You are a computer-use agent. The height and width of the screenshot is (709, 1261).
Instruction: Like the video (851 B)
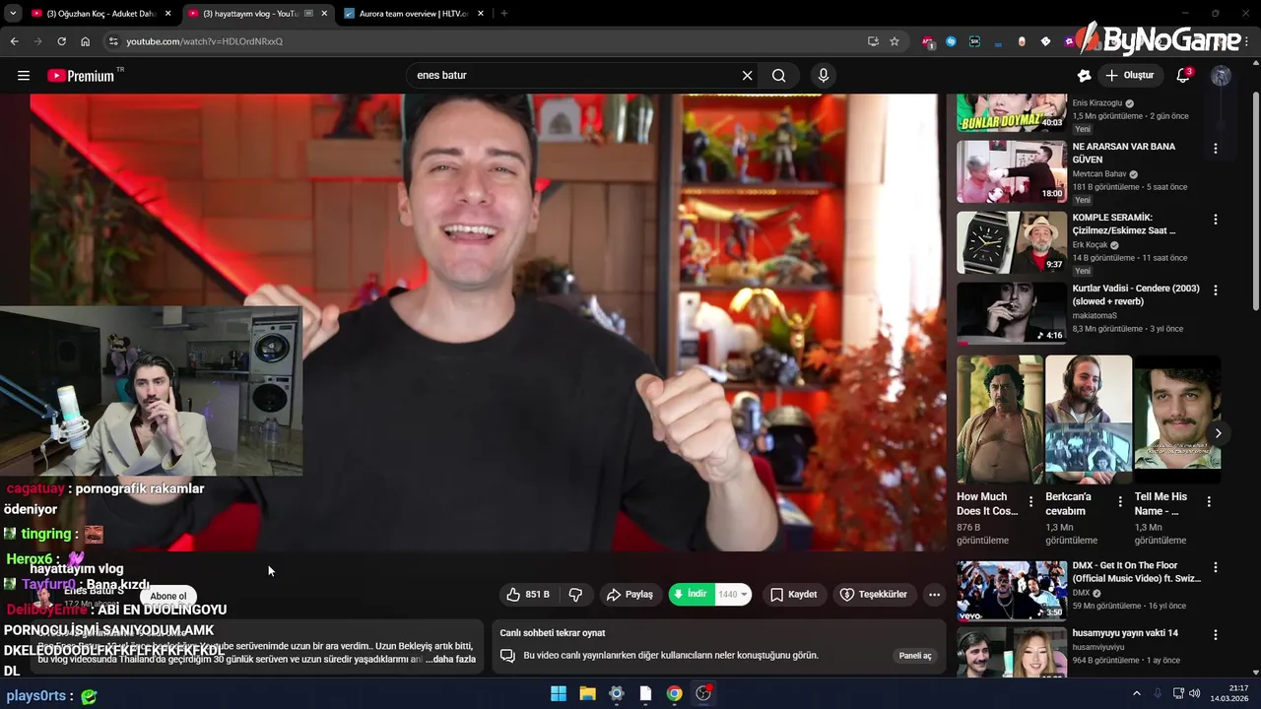[528, 595]
